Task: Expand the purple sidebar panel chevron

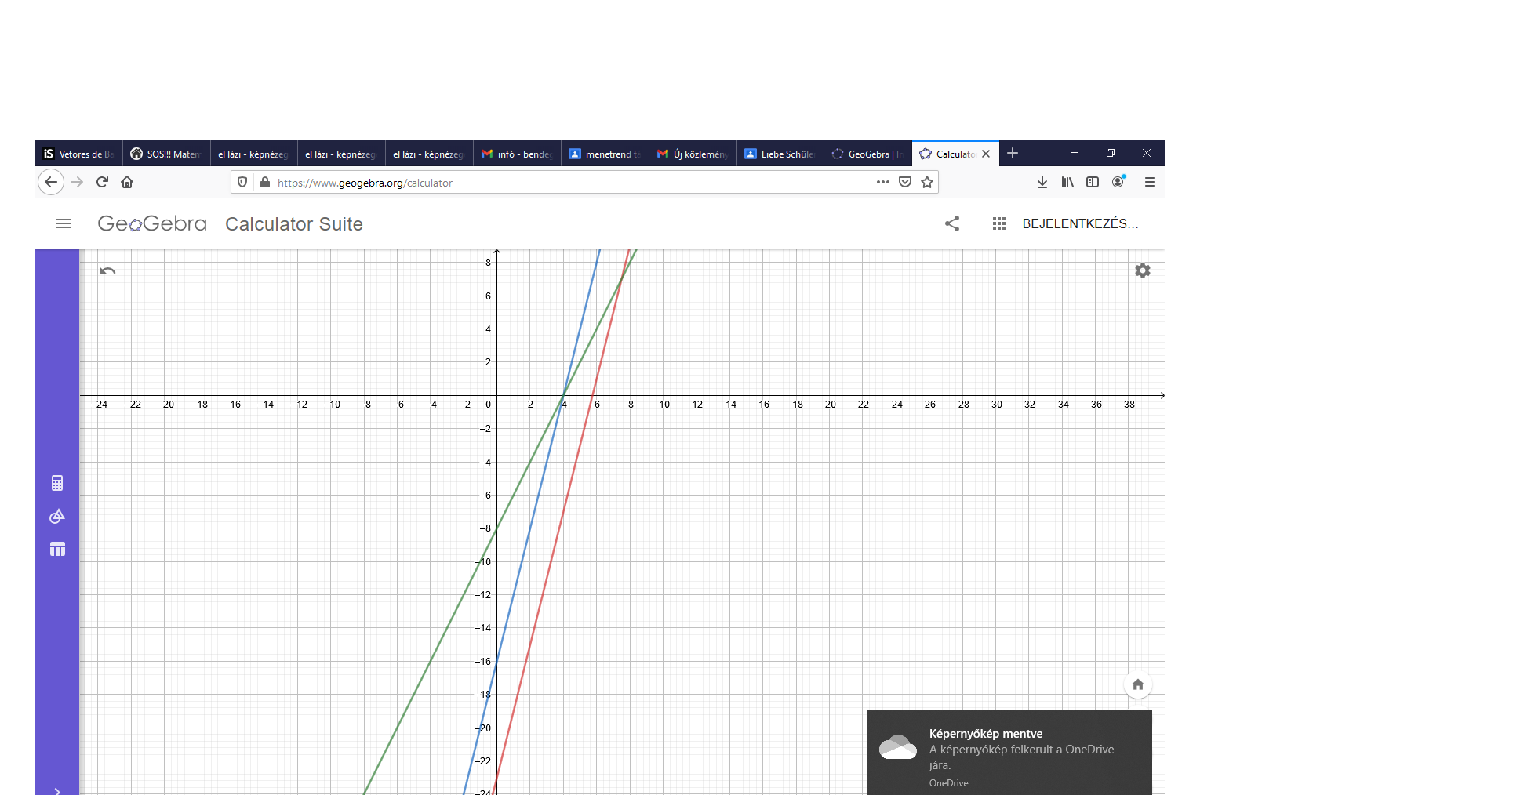Action: (x=57, y=790)
